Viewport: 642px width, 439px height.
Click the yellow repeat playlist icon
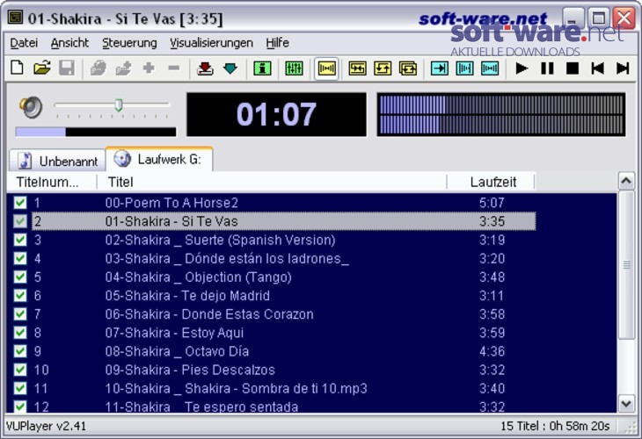(x=408, y=68)
